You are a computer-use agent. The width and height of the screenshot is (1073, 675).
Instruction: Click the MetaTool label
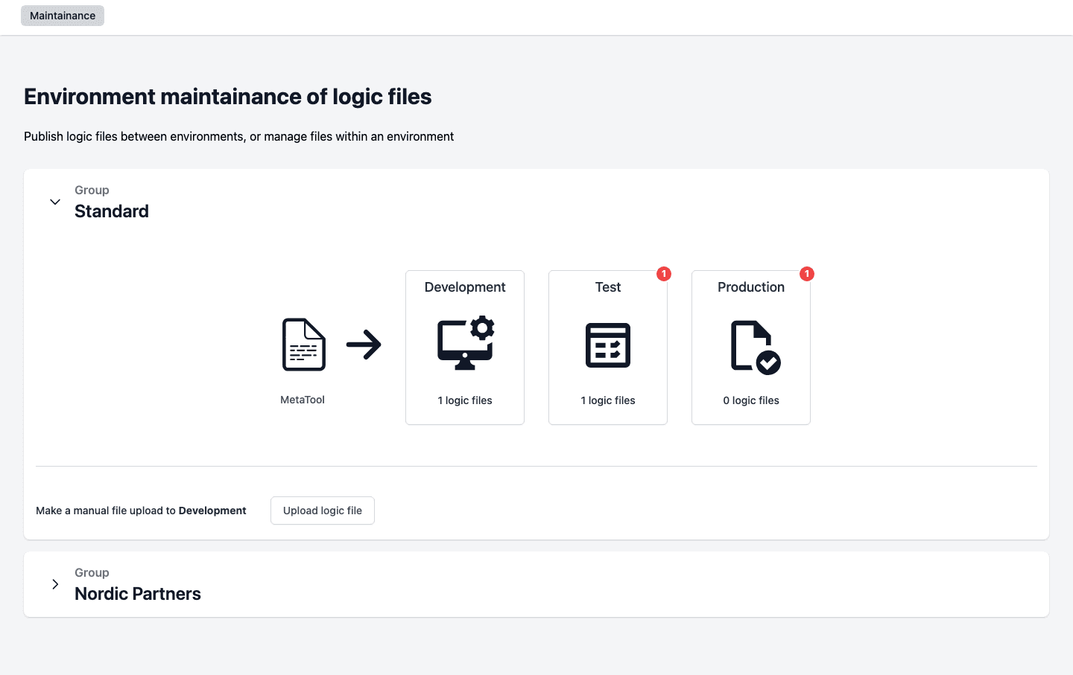click(x=303, y=400)
